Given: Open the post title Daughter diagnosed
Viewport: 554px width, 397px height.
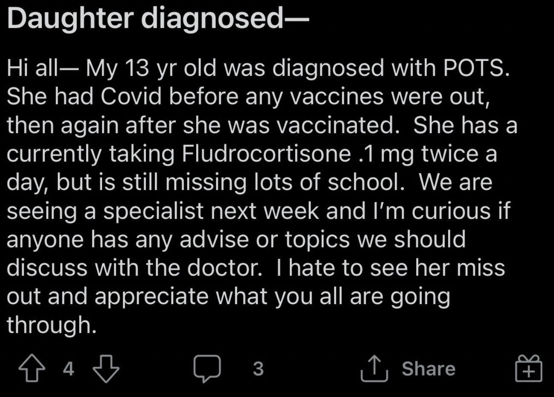Looking at the screenshot, I should [158, 18].
